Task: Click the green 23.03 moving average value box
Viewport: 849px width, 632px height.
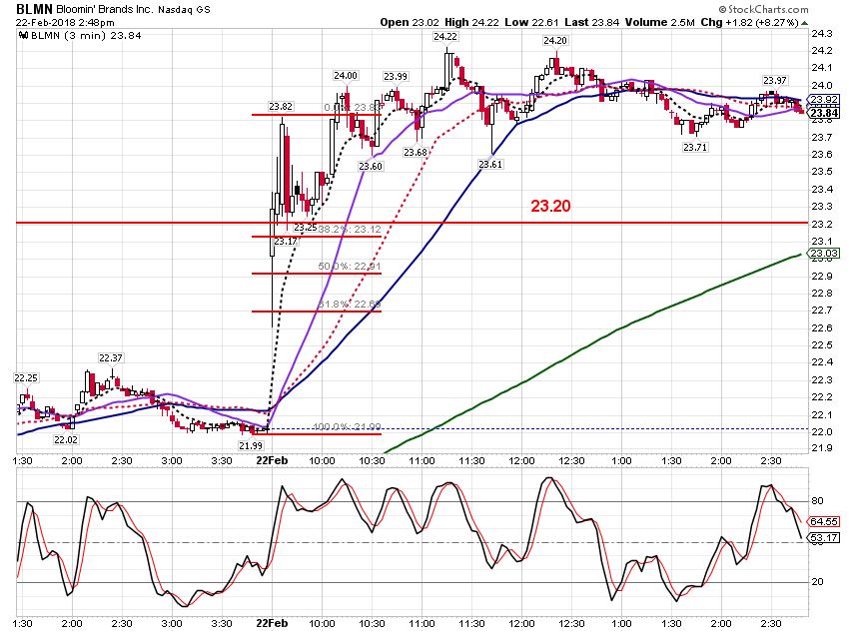Action: click(x=824, y=254)
